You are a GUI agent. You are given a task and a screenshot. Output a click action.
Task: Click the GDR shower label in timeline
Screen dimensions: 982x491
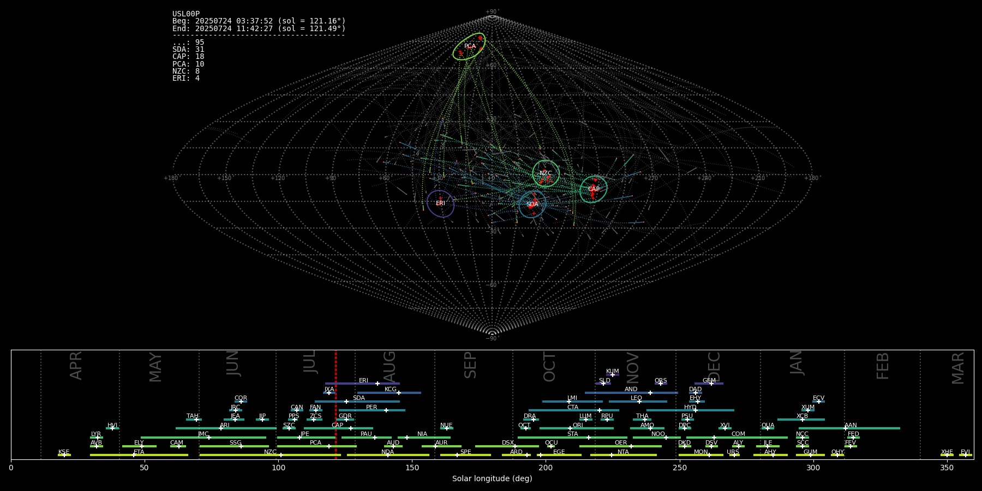pyautogui.click(x=345, y=416)
